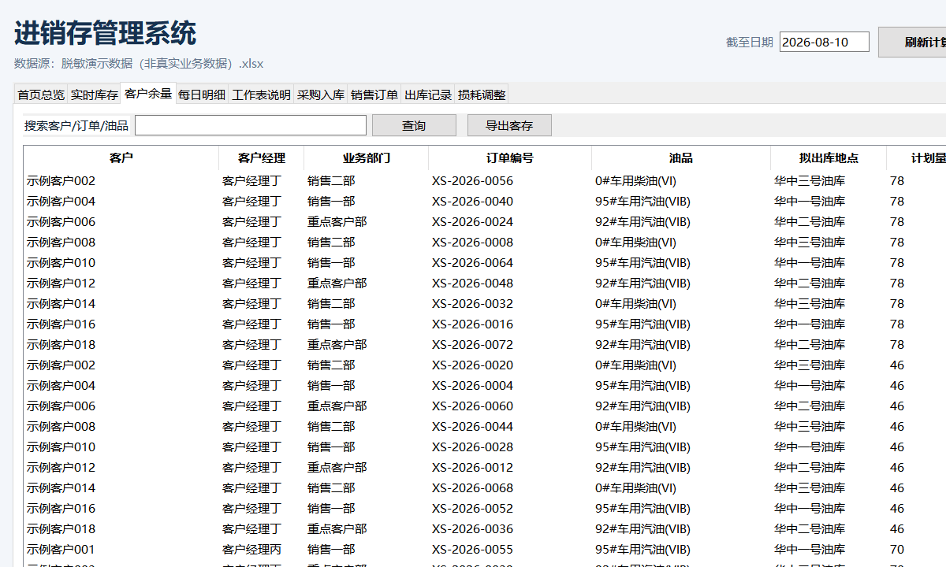Viewport: 946px width, 567px height.
Task: Click 华中二号油库 in the XS-2026-0012 row
Action: pos(810,467)
